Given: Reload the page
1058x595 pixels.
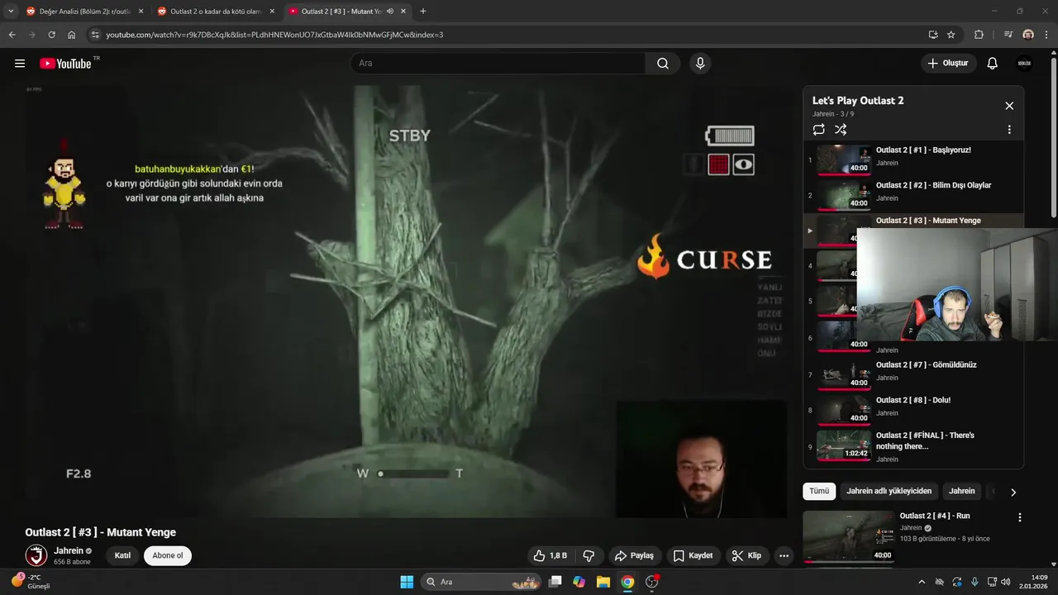Looking at the screenshot, I should (52, 35).
